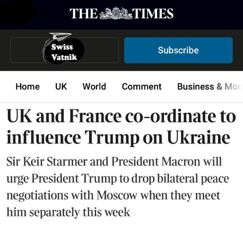
Task: Open headline line 'UK and France co-ordinate to'
Action: (121, 117)
